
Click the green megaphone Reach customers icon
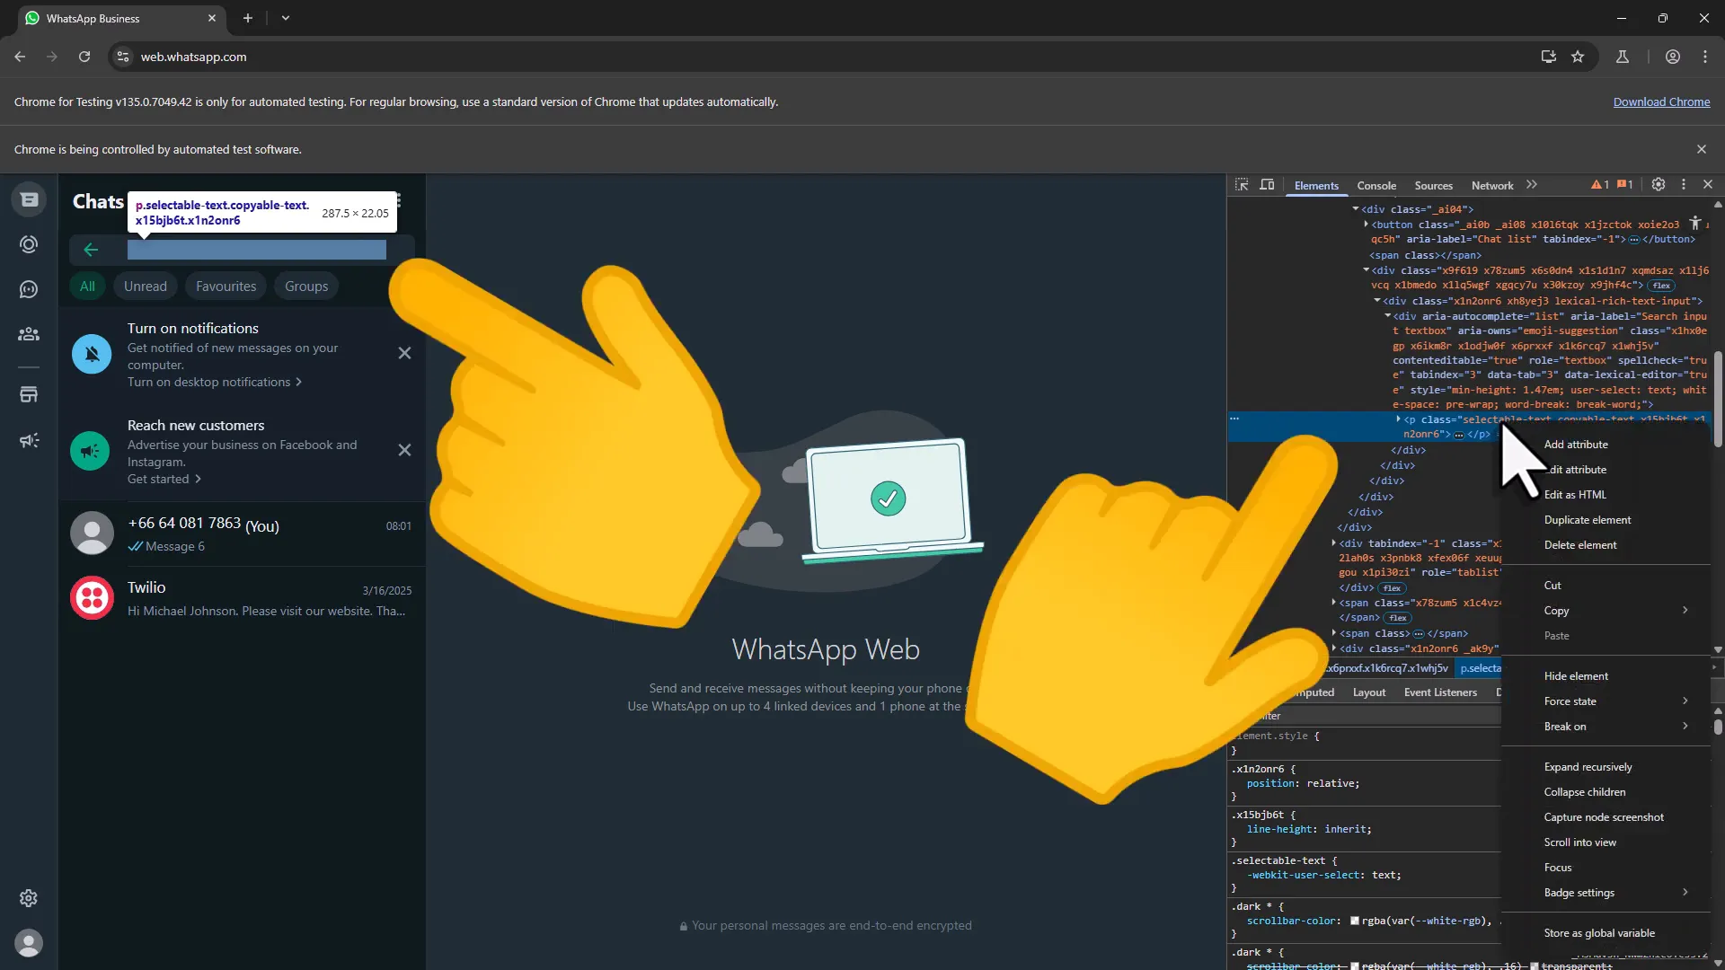coord(92,451)
